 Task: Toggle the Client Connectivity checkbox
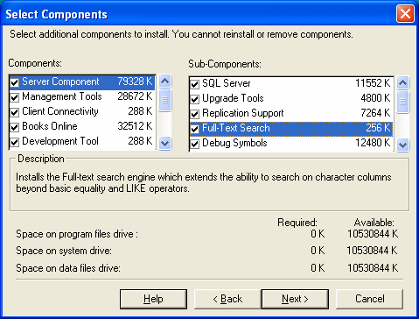15,112
